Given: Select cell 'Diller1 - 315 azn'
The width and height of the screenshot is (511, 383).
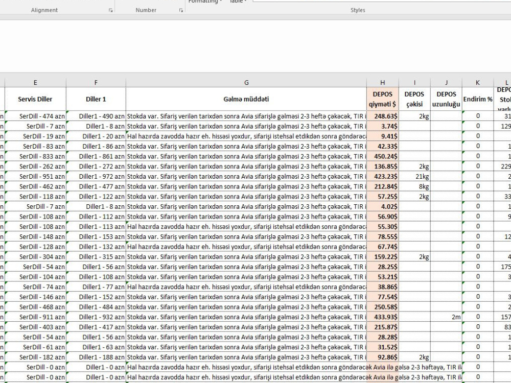Looking at the screenshot, I should (96, 257).
